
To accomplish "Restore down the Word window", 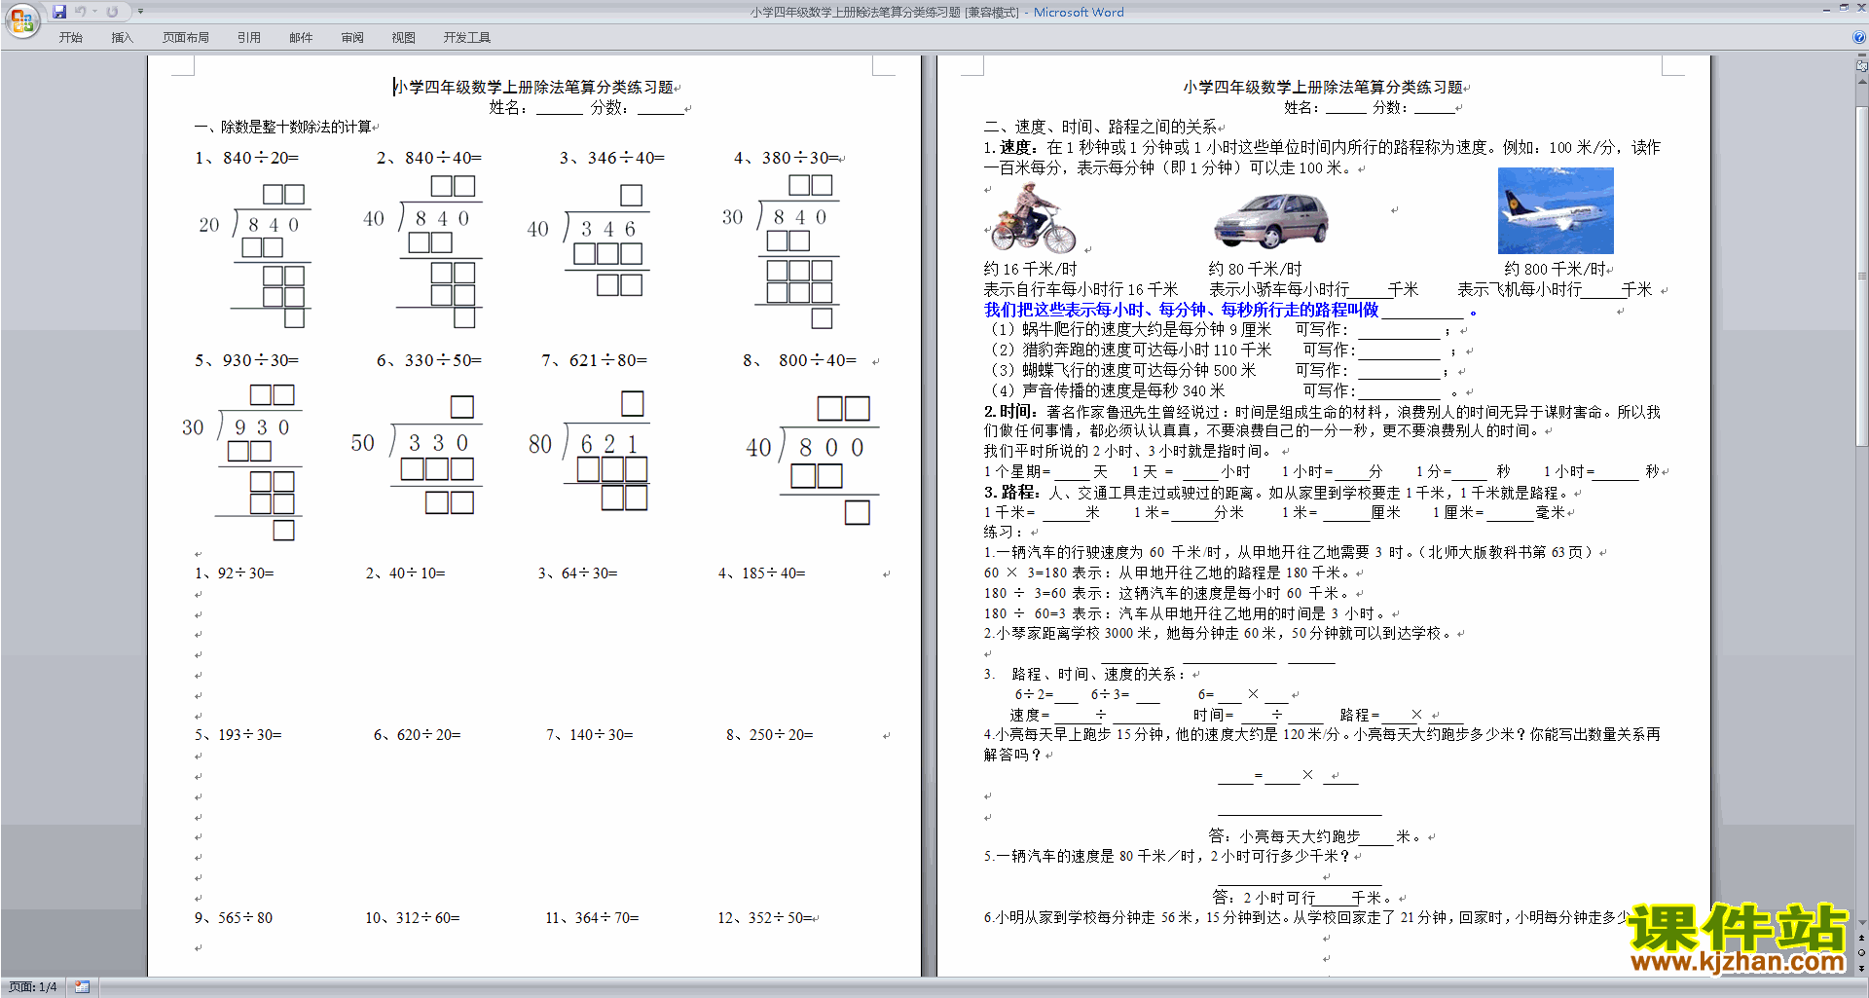I will pos(1844,8).
